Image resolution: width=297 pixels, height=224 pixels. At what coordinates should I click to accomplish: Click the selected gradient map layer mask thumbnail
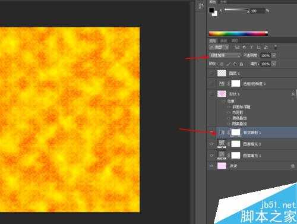[236, 132]
